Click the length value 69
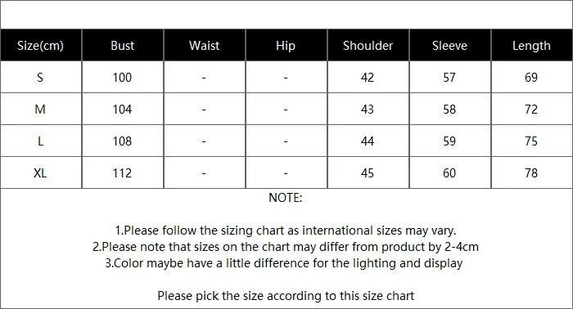The width and height of the screenshot is (573, 309). [531, 78]
